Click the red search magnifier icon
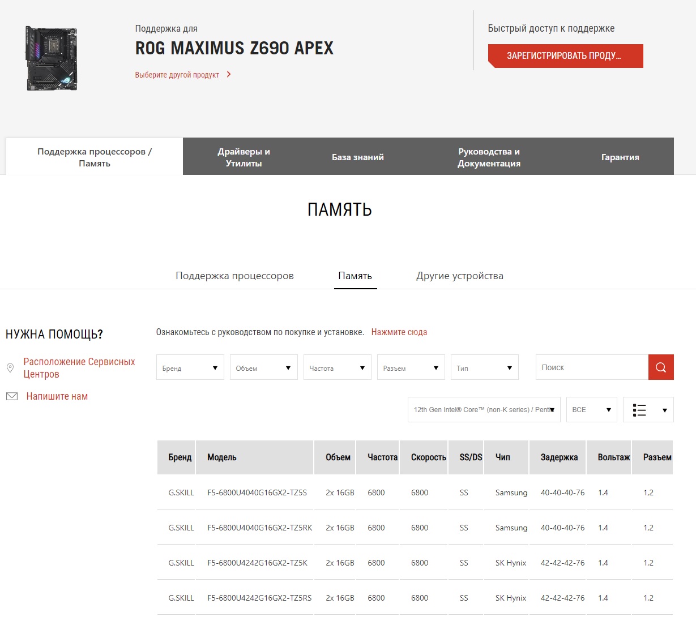The image size is (696, 621). [x=661, y=367]
